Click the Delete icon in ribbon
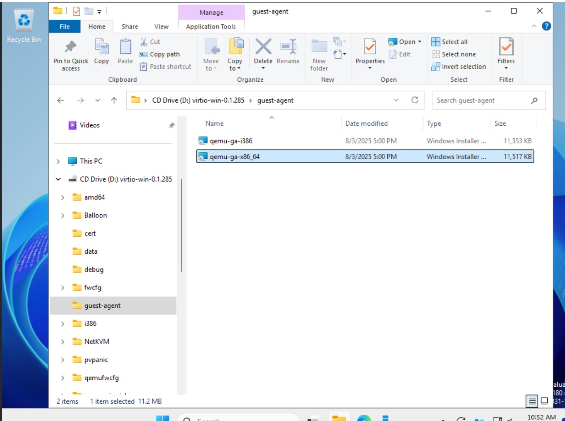This screenshot has width=565, height=421. pos(263,47)
